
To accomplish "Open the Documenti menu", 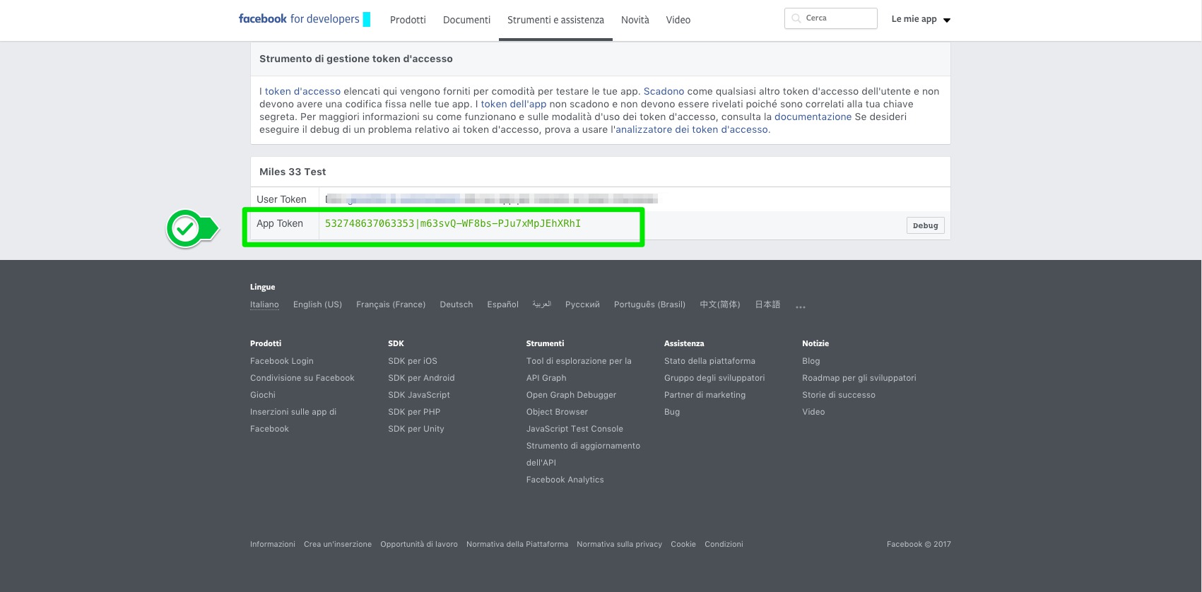I will 466,20.
